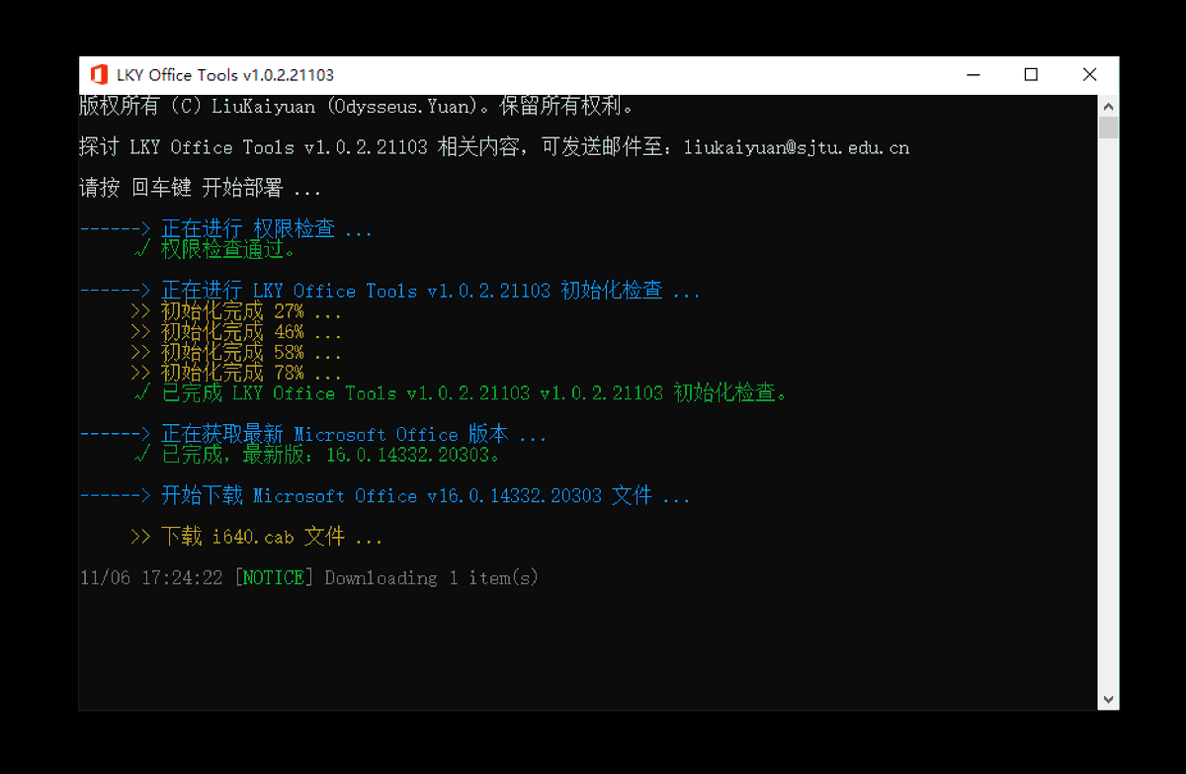
Task: Click the line '初始化完成 27% ...'
Action: click(236, 311)
